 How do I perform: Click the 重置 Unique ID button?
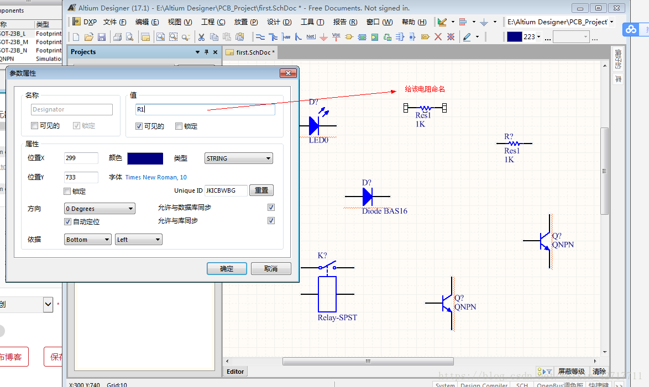coord(261,190)
